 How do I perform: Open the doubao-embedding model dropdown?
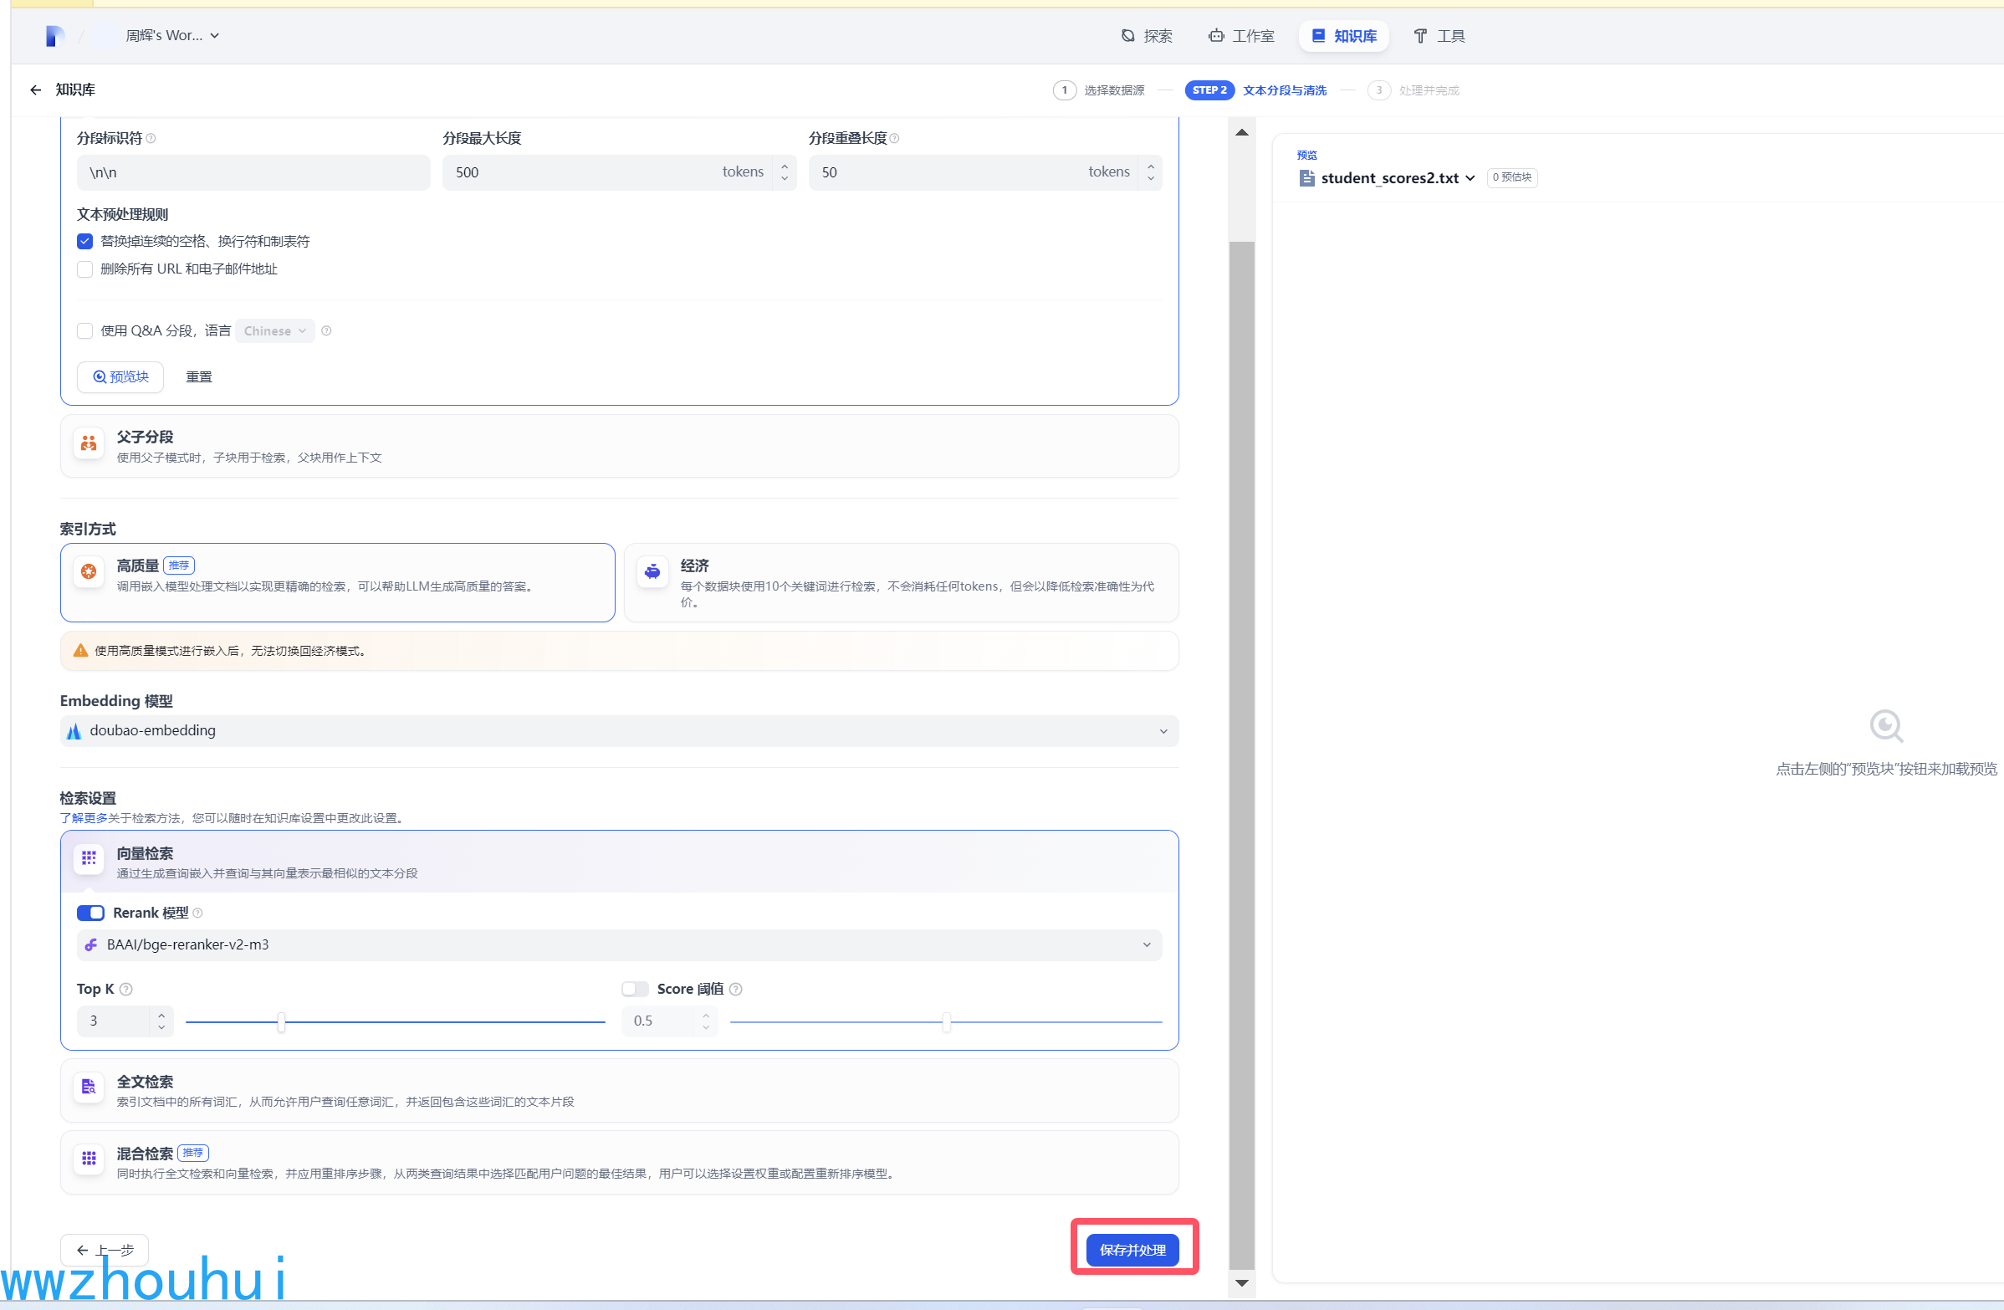pos(619,731)
